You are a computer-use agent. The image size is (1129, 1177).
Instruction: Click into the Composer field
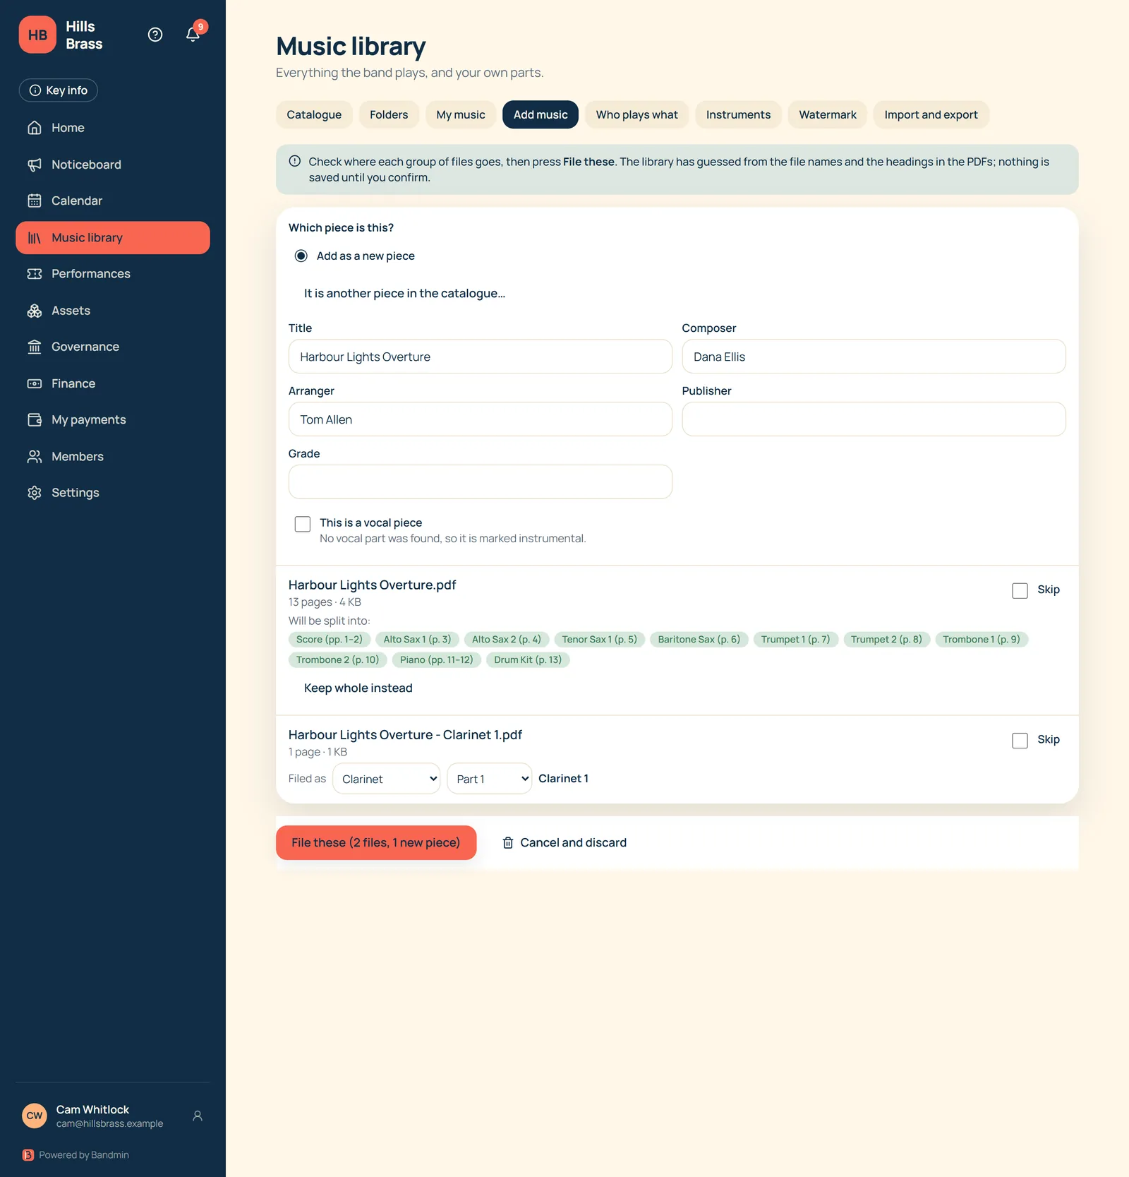(874, 357)
